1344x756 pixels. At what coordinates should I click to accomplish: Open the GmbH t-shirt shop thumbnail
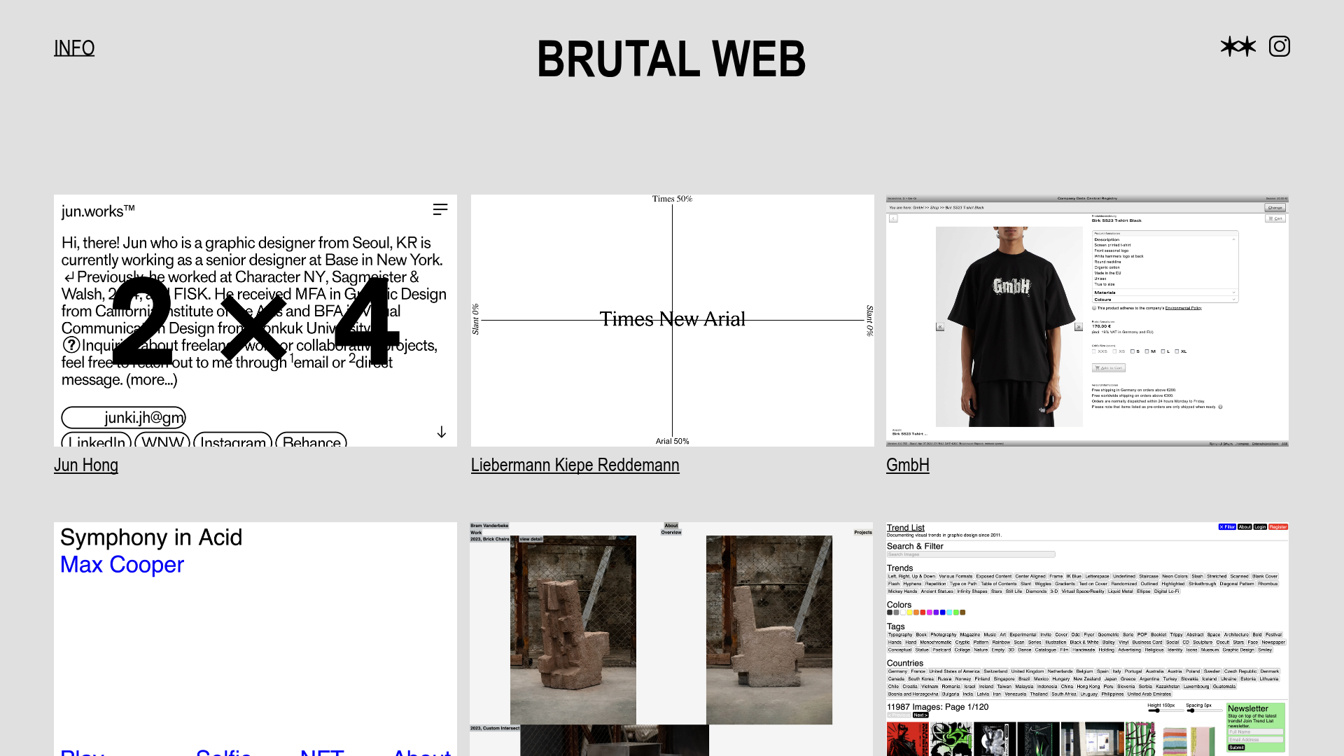pos(1087,321)
